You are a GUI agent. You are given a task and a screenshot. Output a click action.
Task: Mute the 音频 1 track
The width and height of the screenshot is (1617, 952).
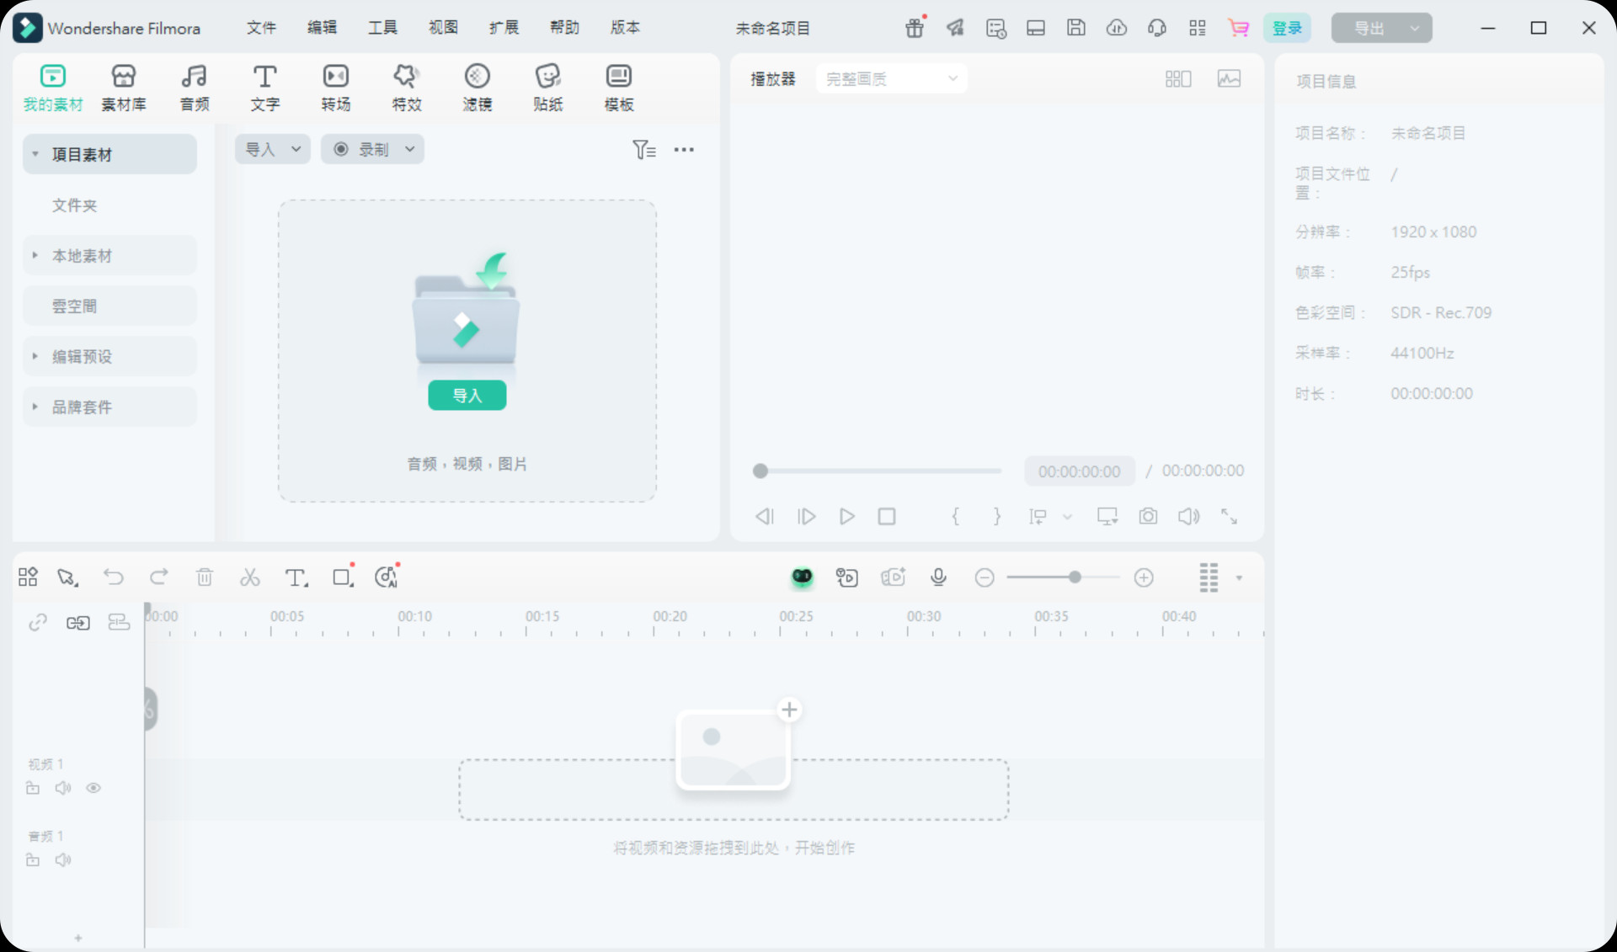tap(63, 859)
